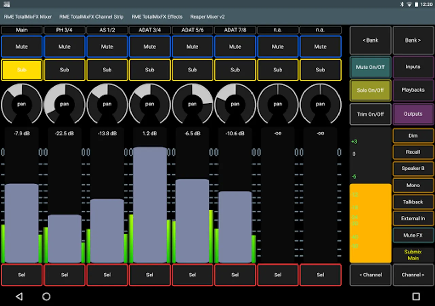This screenshot has height=306, width=435.
Task: Click the ADAT 3/4 fader at 1.2 dB
Action: 150,204
